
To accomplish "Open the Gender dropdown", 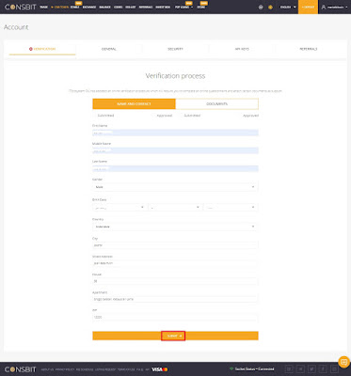I will point(175,187).
